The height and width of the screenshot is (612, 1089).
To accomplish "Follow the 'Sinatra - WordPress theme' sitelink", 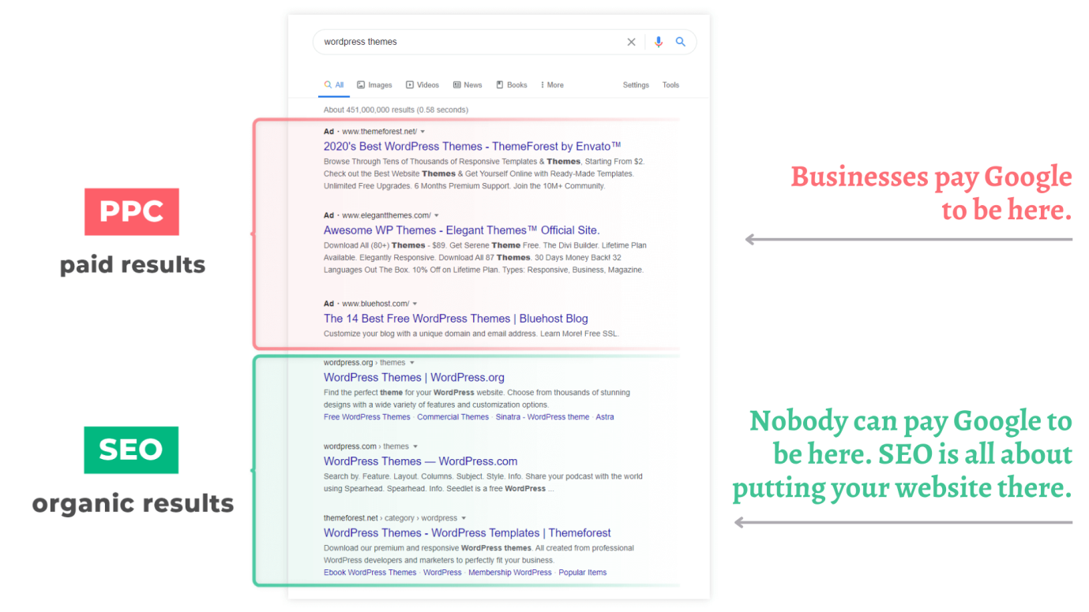I will coord(543,417).
